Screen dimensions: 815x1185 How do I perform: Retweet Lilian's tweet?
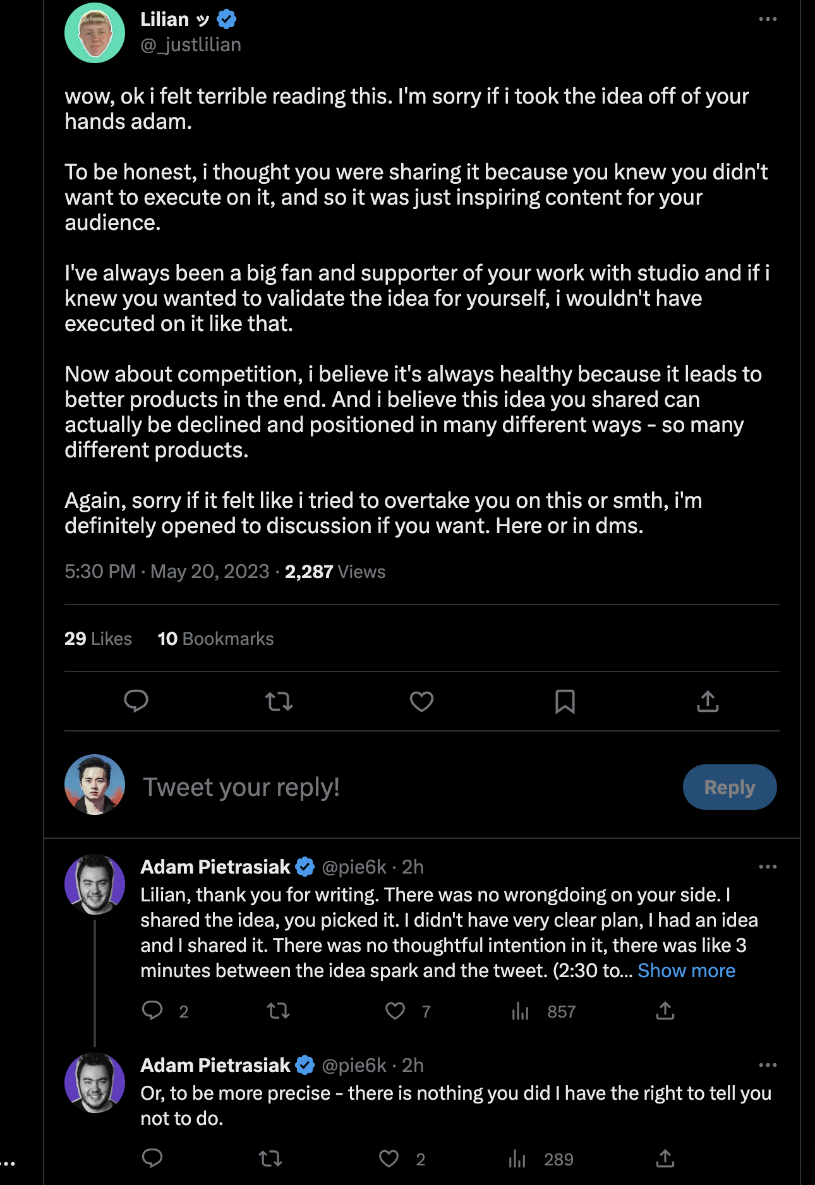tap(279, 702)
